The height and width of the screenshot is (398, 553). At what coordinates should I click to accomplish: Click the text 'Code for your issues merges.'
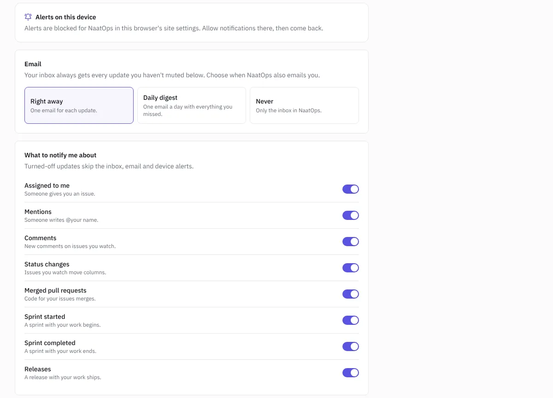point(60,299)
